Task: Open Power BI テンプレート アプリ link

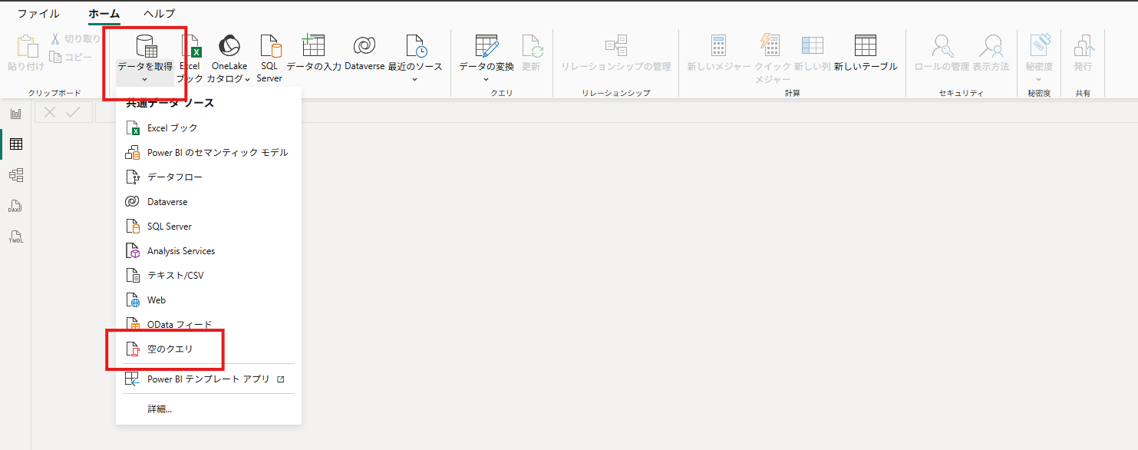Action: click(x=209, y=379)
